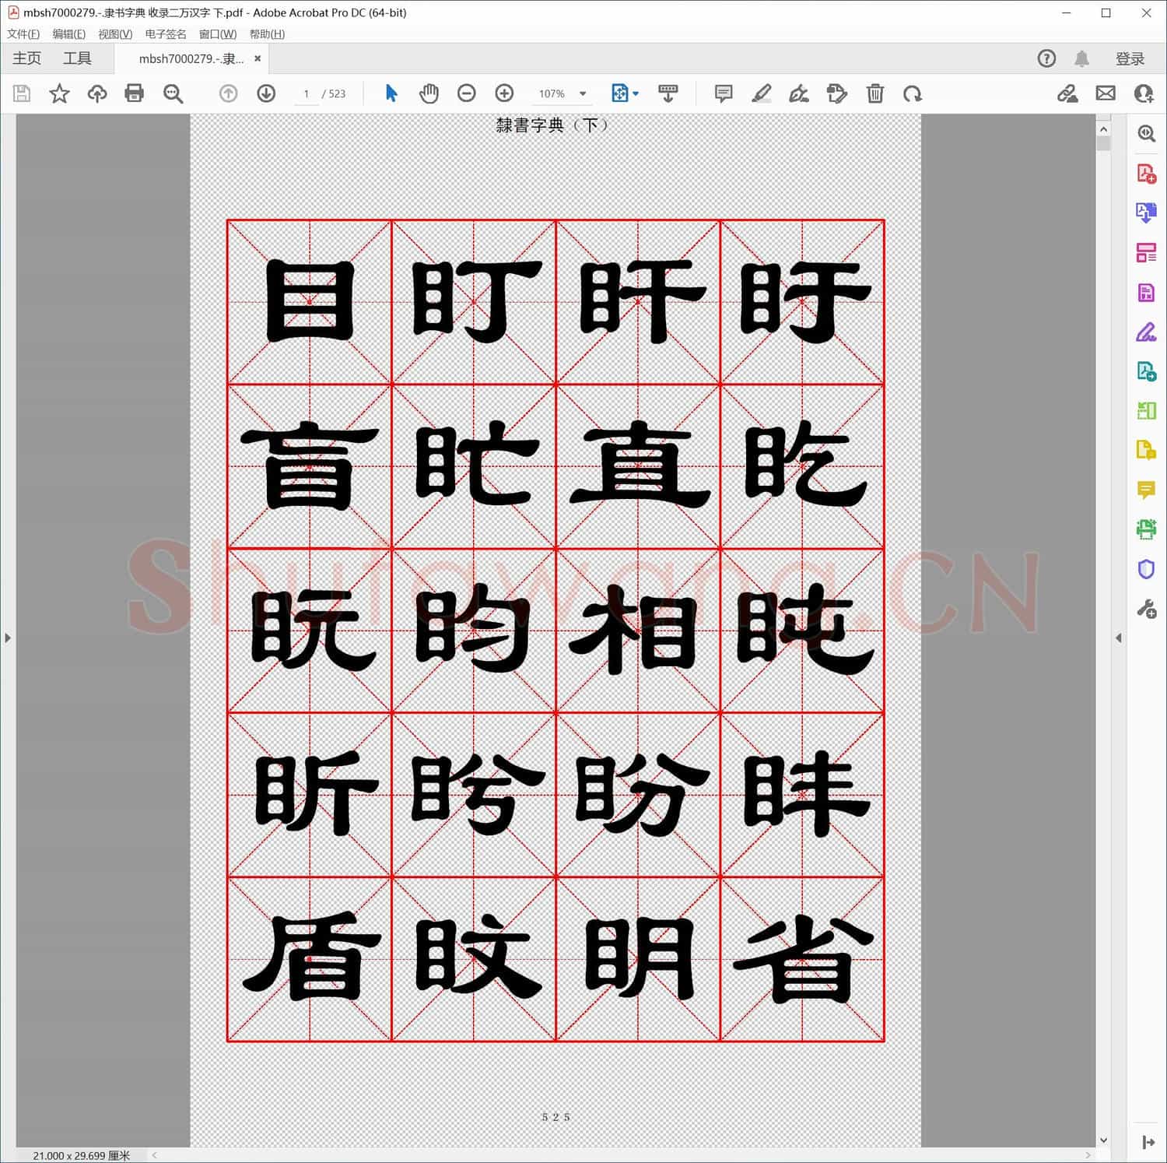
Task: Expand the left navigation panel
Action: tap(8, 637)
